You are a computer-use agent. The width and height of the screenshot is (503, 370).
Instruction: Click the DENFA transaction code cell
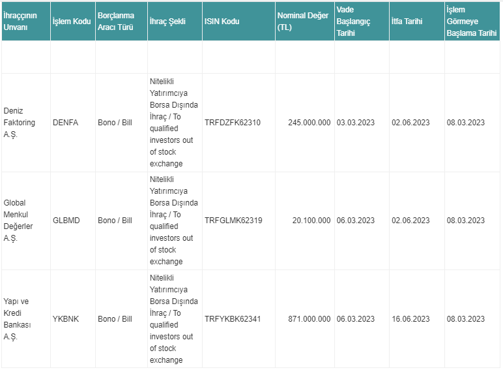tap(73, 123)
